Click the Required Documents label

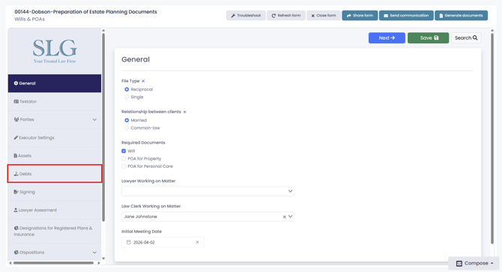coord(143,142)
